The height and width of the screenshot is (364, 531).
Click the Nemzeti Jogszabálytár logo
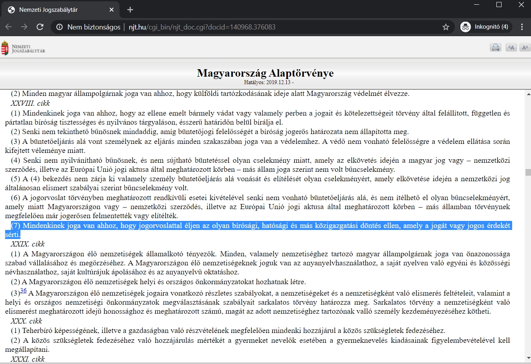[23, 48]
